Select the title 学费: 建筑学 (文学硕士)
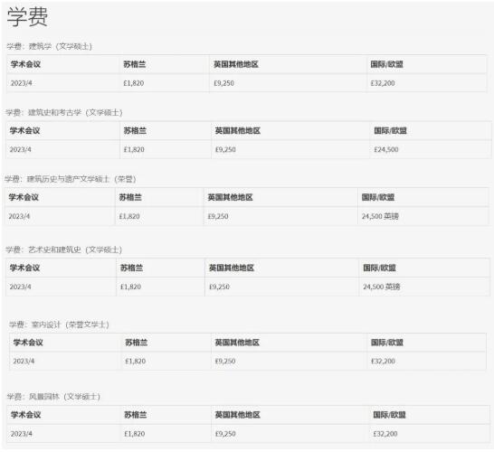The width and height of the screenshot is (494, 452). click(50, 46)
